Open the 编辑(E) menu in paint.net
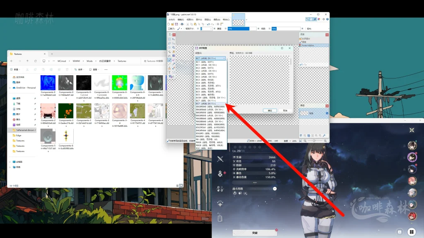 (181, 19)
